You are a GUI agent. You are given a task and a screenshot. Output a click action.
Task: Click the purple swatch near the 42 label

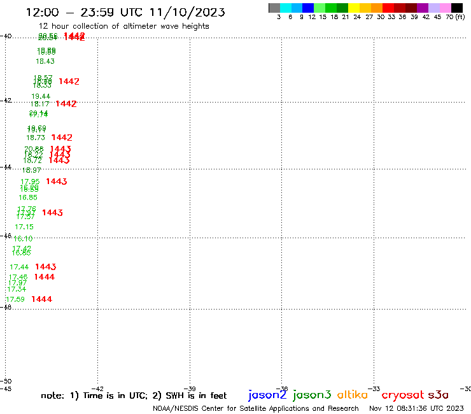click(423, 8)
